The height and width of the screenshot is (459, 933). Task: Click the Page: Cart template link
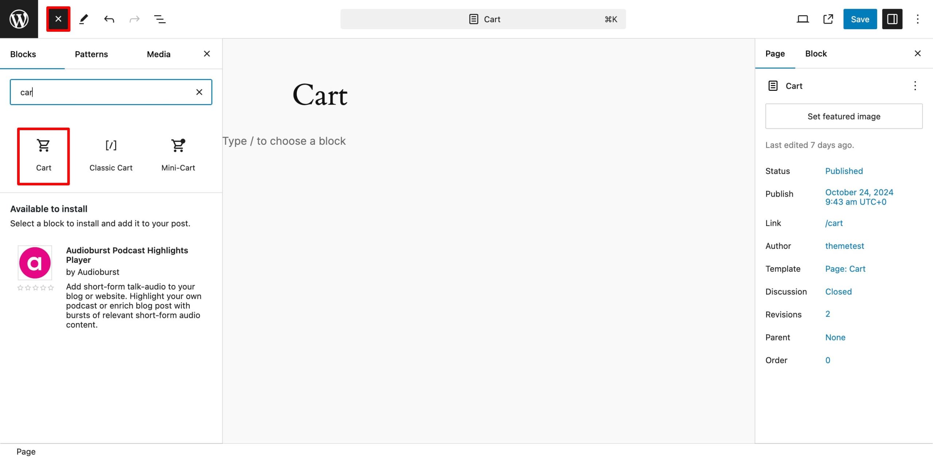click(845, 268)
